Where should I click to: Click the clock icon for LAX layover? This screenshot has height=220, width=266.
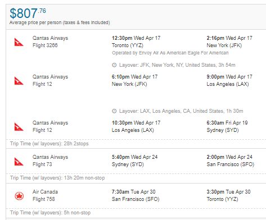click(114, 111)
